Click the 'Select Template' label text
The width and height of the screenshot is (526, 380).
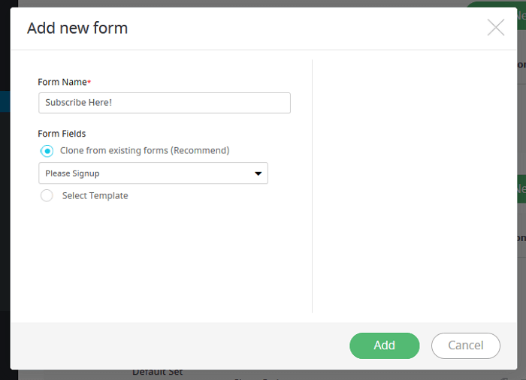[x=95, y=196]
